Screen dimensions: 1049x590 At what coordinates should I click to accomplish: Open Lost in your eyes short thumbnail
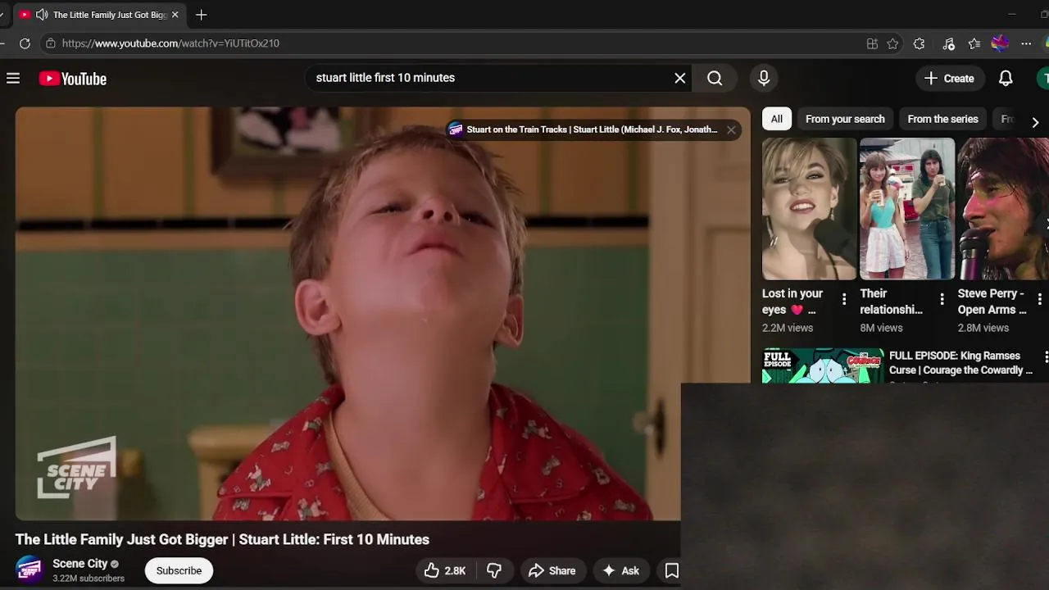pyautogui.click(x=809, y=208)
